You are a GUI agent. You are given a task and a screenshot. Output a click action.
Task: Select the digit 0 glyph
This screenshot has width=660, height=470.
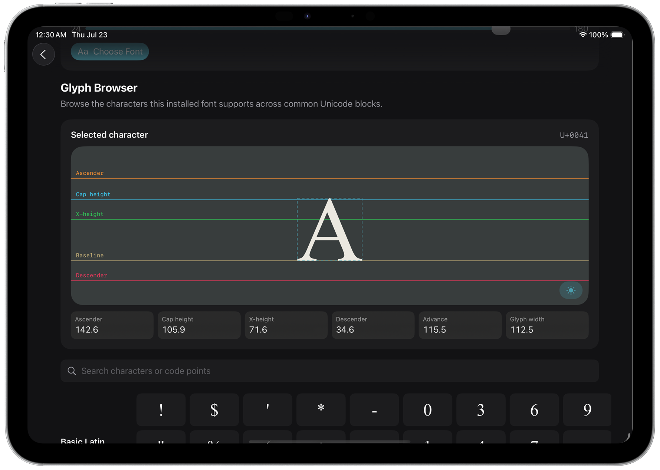click(427, 410)
